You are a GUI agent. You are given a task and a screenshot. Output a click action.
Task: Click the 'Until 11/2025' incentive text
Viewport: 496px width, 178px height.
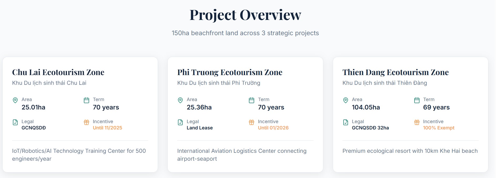(108, 128)
